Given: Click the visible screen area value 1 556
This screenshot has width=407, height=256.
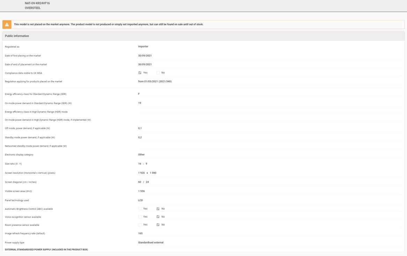Looking at the screenshot, I should click(141, 191).
